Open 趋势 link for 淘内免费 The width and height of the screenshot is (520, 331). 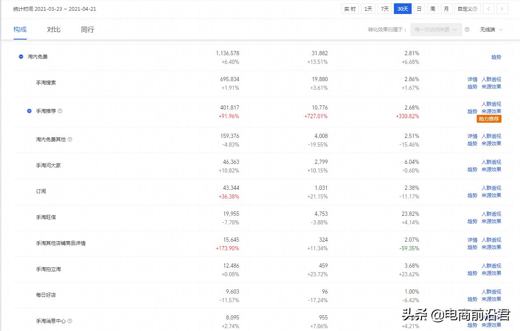pyautogui.click(x=496, y=57)
